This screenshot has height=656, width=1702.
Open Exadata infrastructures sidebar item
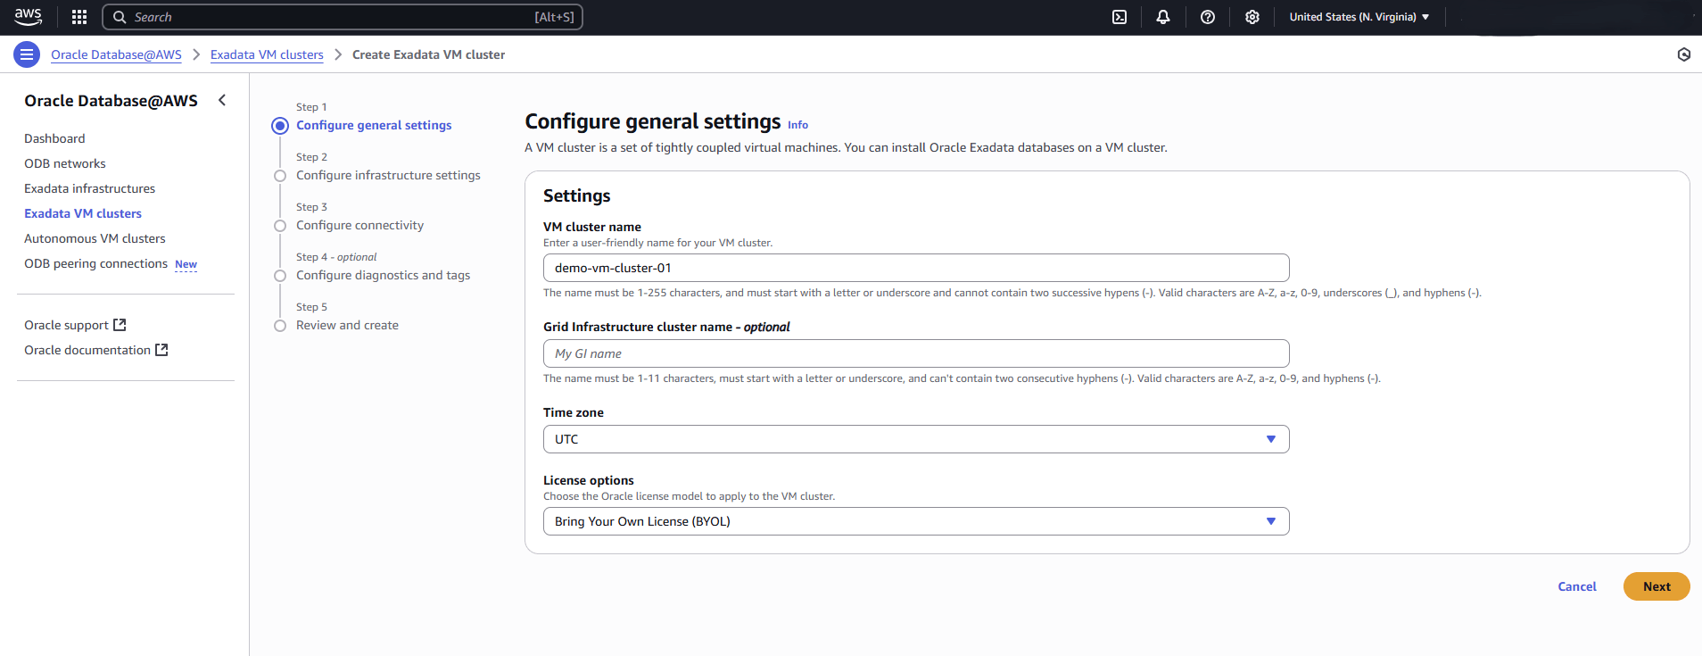click(x=89, y=188)
